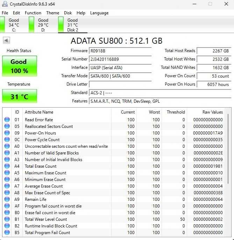Click the Power On Hours value 6057 hours

[214, 84]
